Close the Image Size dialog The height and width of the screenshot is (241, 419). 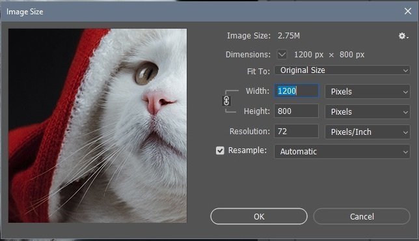coord(408,11)
